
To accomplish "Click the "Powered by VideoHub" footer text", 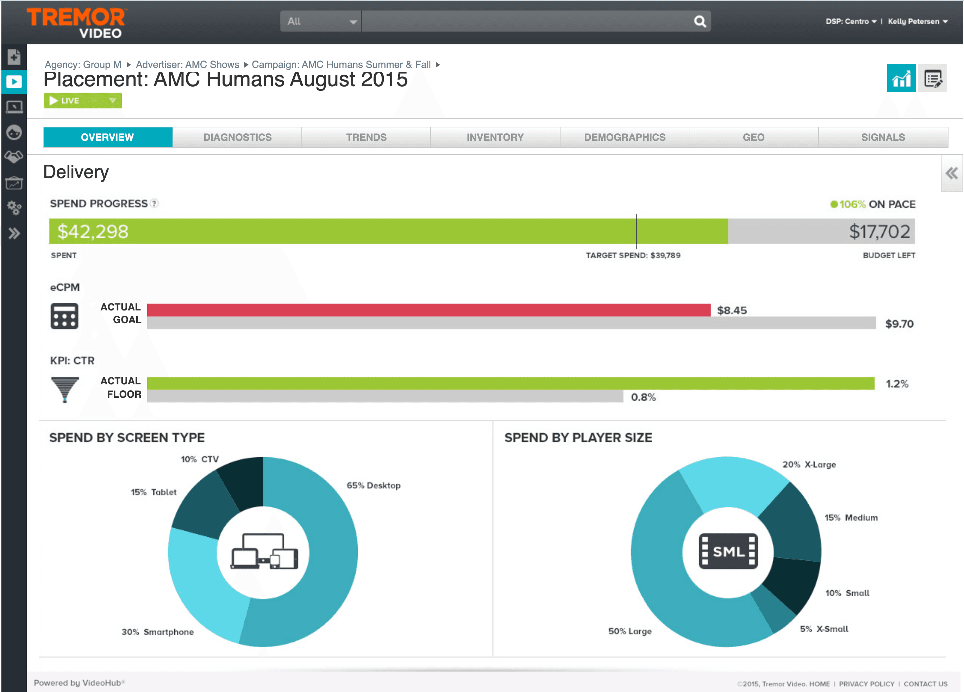I will click(x=79, y=682).
